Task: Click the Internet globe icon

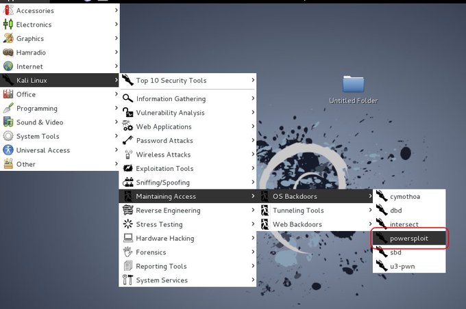Action: [8, 66]
